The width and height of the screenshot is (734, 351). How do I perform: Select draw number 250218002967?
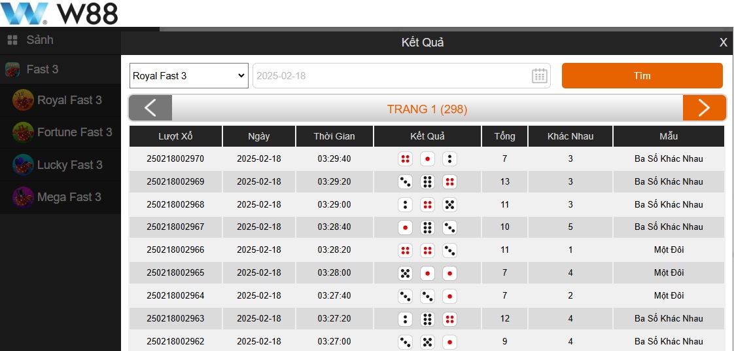coord(175,227)
